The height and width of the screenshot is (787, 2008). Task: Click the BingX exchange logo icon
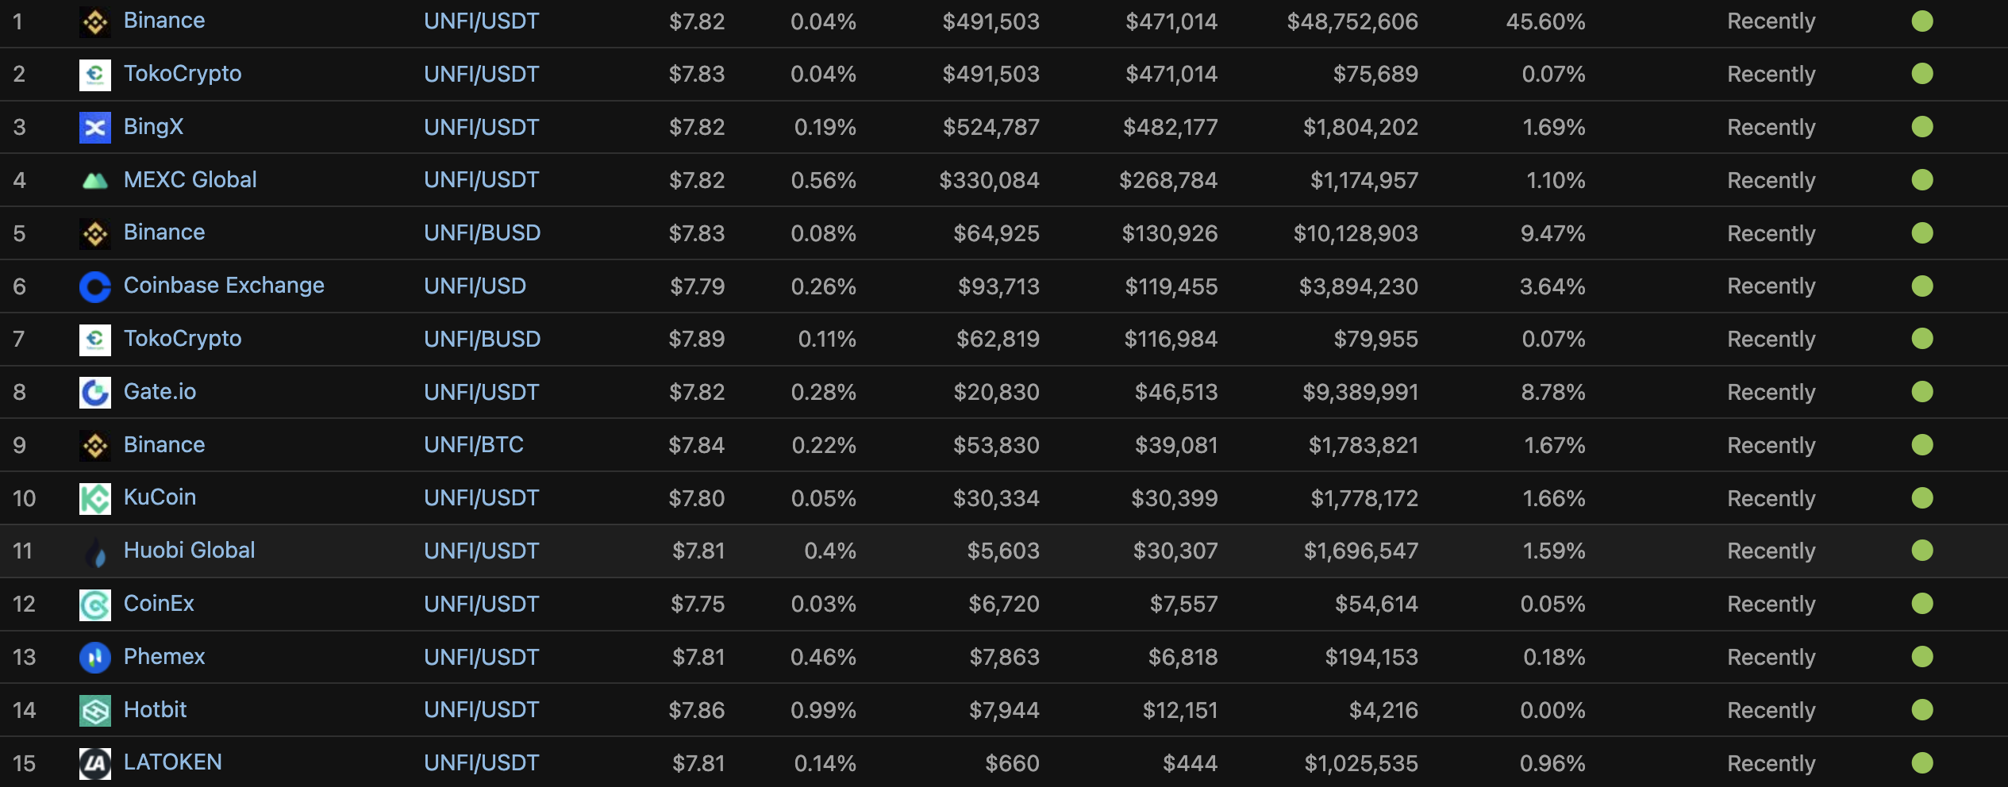pos(95,128)
